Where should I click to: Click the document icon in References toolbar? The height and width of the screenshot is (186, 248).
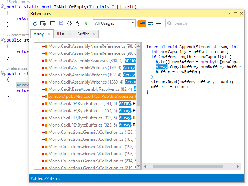pos(61,23)
